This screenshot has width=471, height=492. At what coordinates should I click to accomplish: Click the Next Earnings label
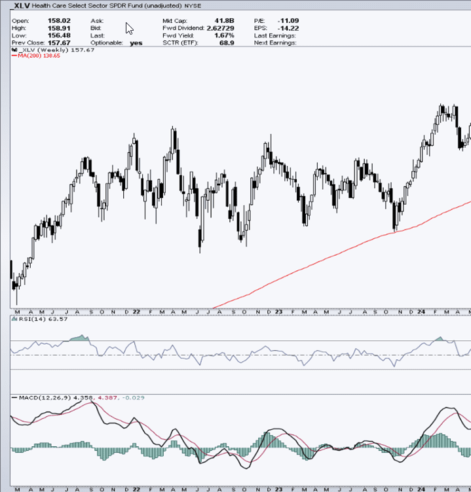click(274, 43)
